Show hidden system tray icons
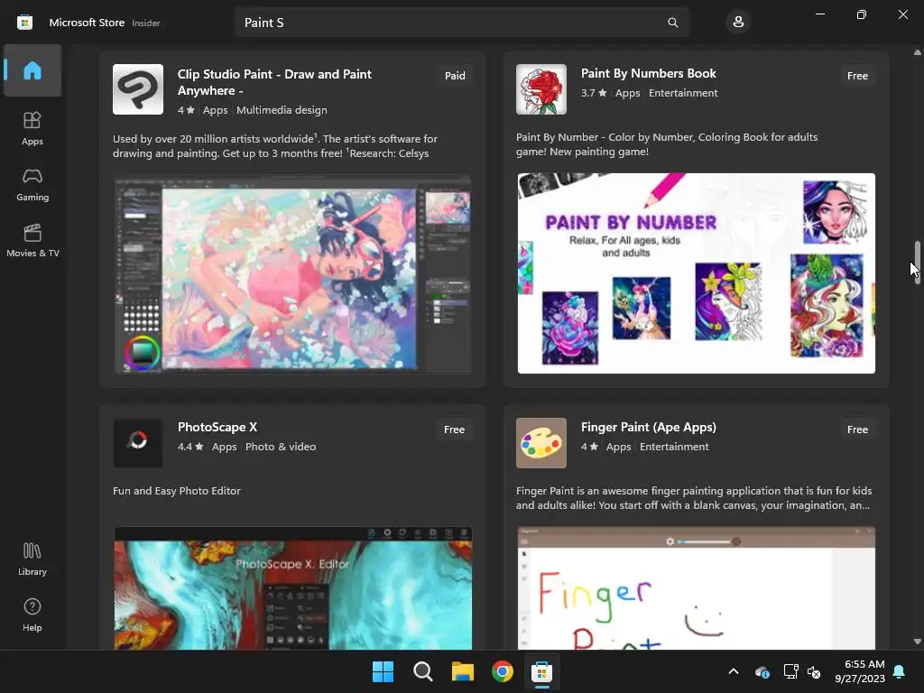Screen dimensions: 924x693 [x=734, y=671]
